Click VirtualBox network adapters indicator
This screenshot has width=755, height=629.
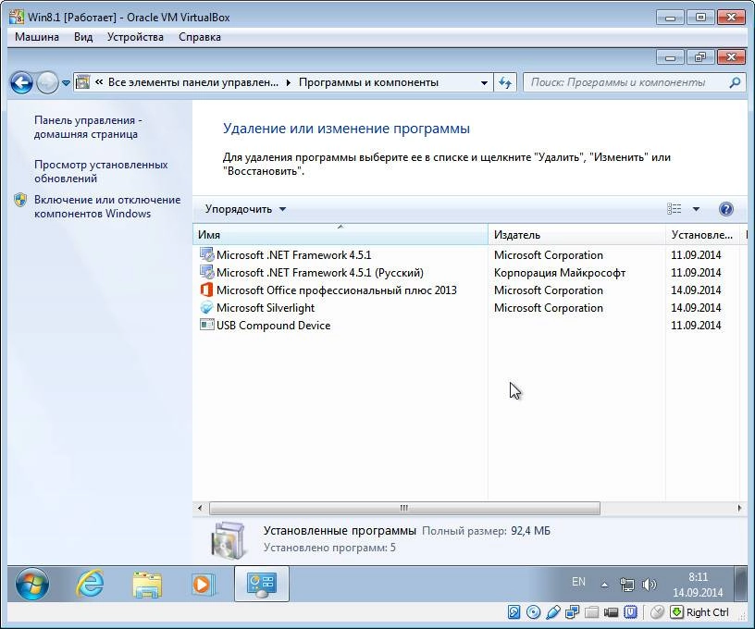click(572, 612)
